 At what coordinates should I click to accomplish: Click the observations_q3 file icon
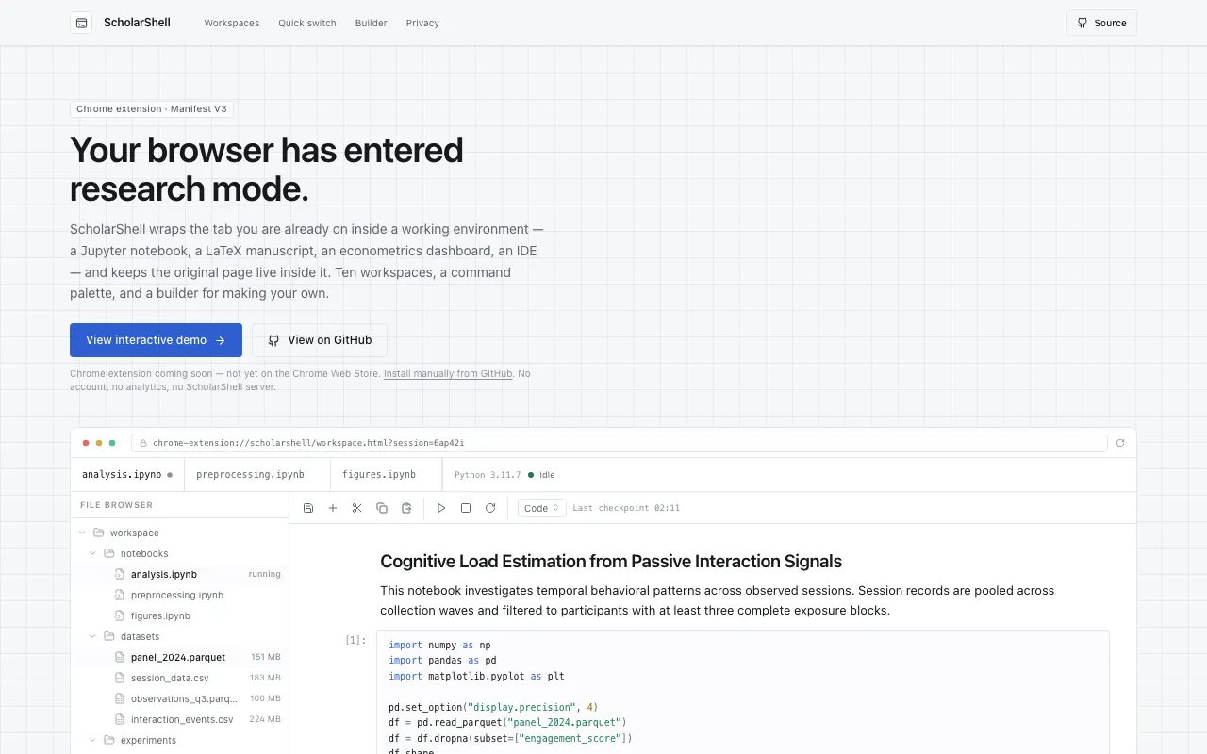pos(120,698)
